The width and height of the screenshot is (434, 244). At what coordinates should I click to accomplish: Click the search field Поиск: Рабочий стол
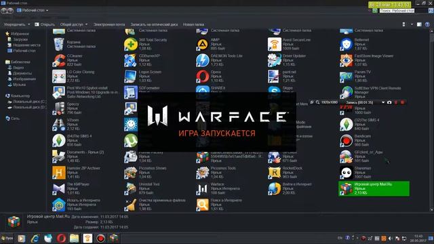click(397, 11)
